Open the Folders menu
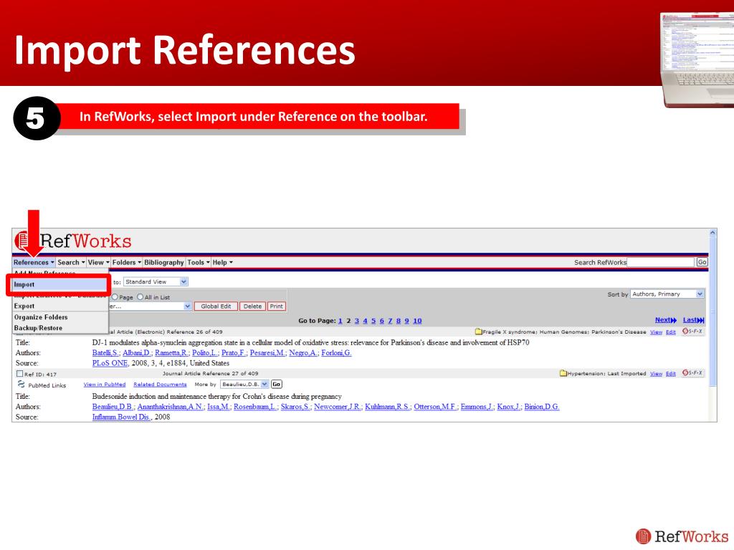This screenshot has width=734, height=550. 126,262
